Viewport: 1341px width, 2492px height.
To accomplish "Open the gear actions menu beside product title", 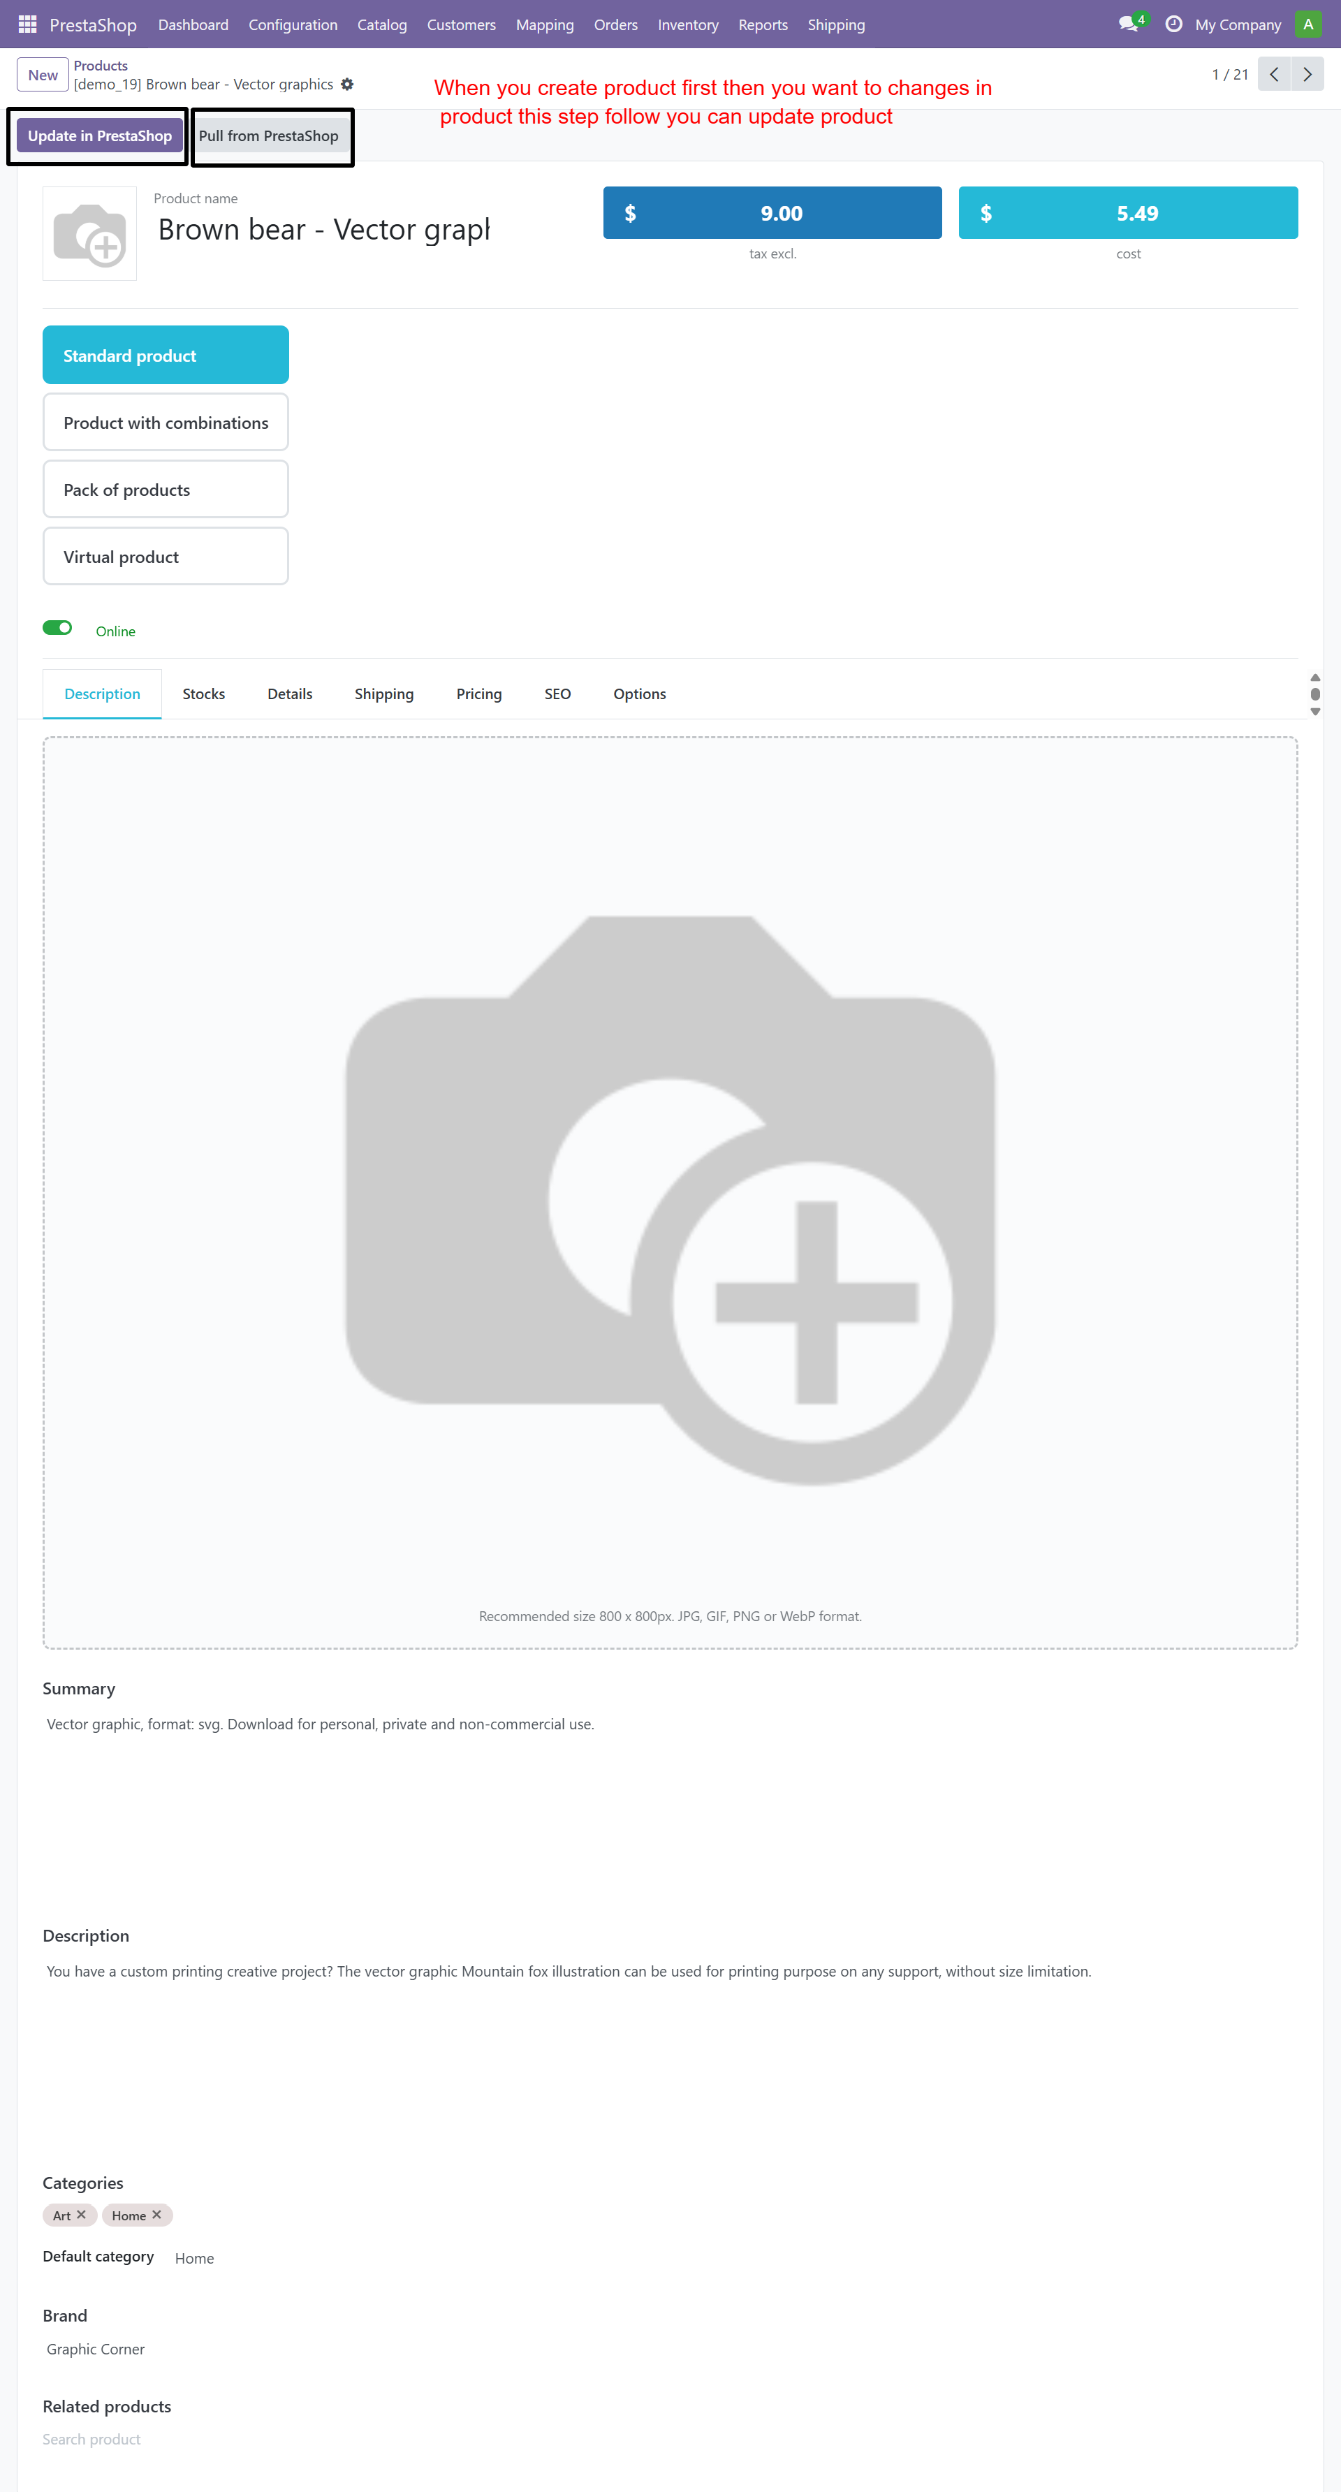I will [347, 85].
